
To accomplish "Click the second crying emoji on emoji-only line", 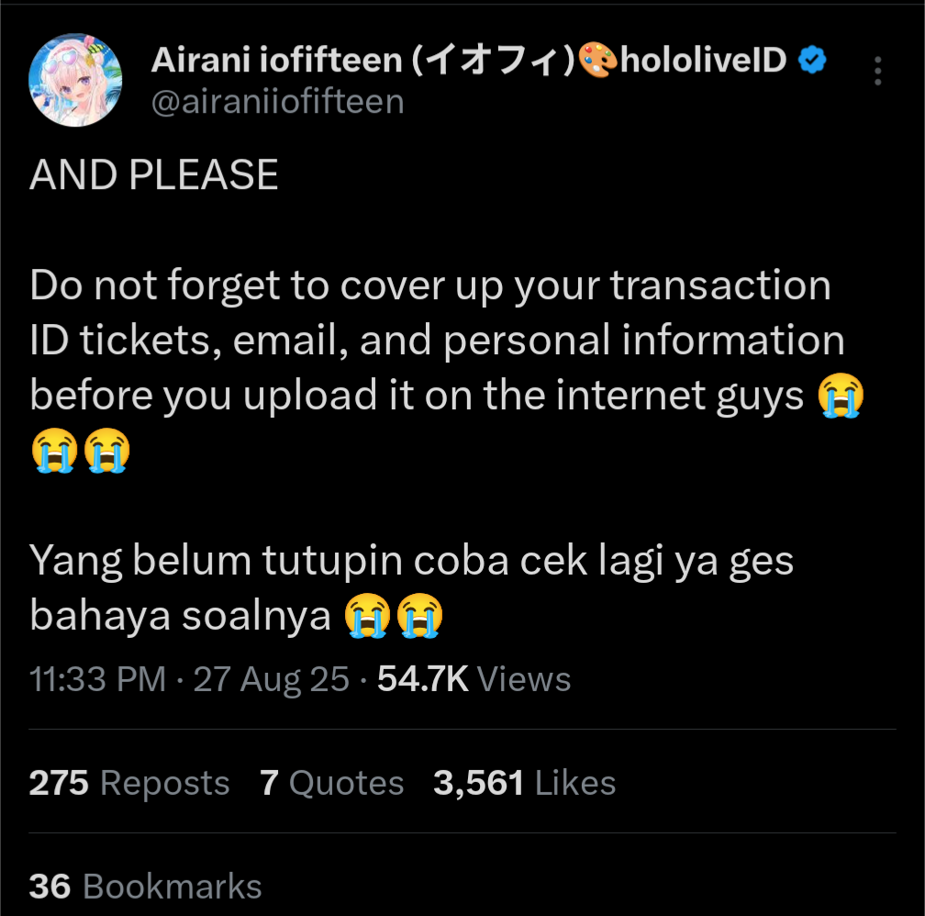I will tap(106, 451).
